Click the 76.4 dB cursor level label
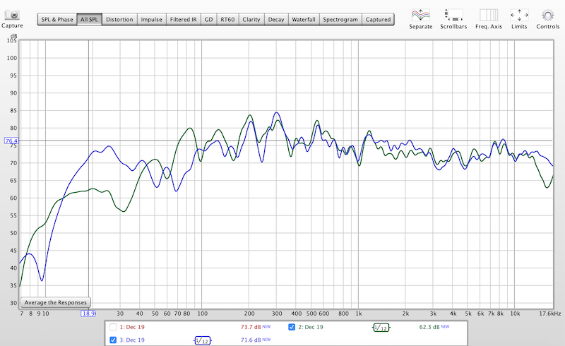 coord(11,141)
